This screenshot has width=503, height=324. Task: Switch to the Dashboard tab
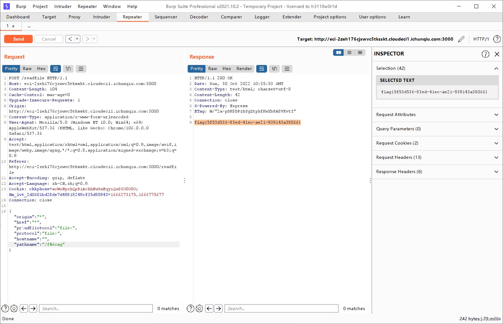[18, 17]
